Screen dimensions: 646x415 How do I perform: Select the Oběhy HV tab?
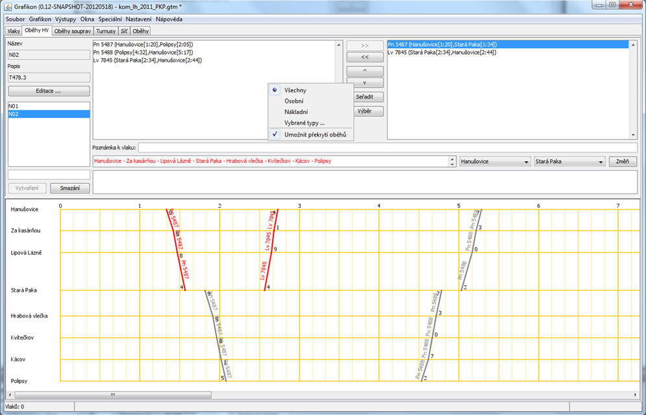tap(36, 31)
